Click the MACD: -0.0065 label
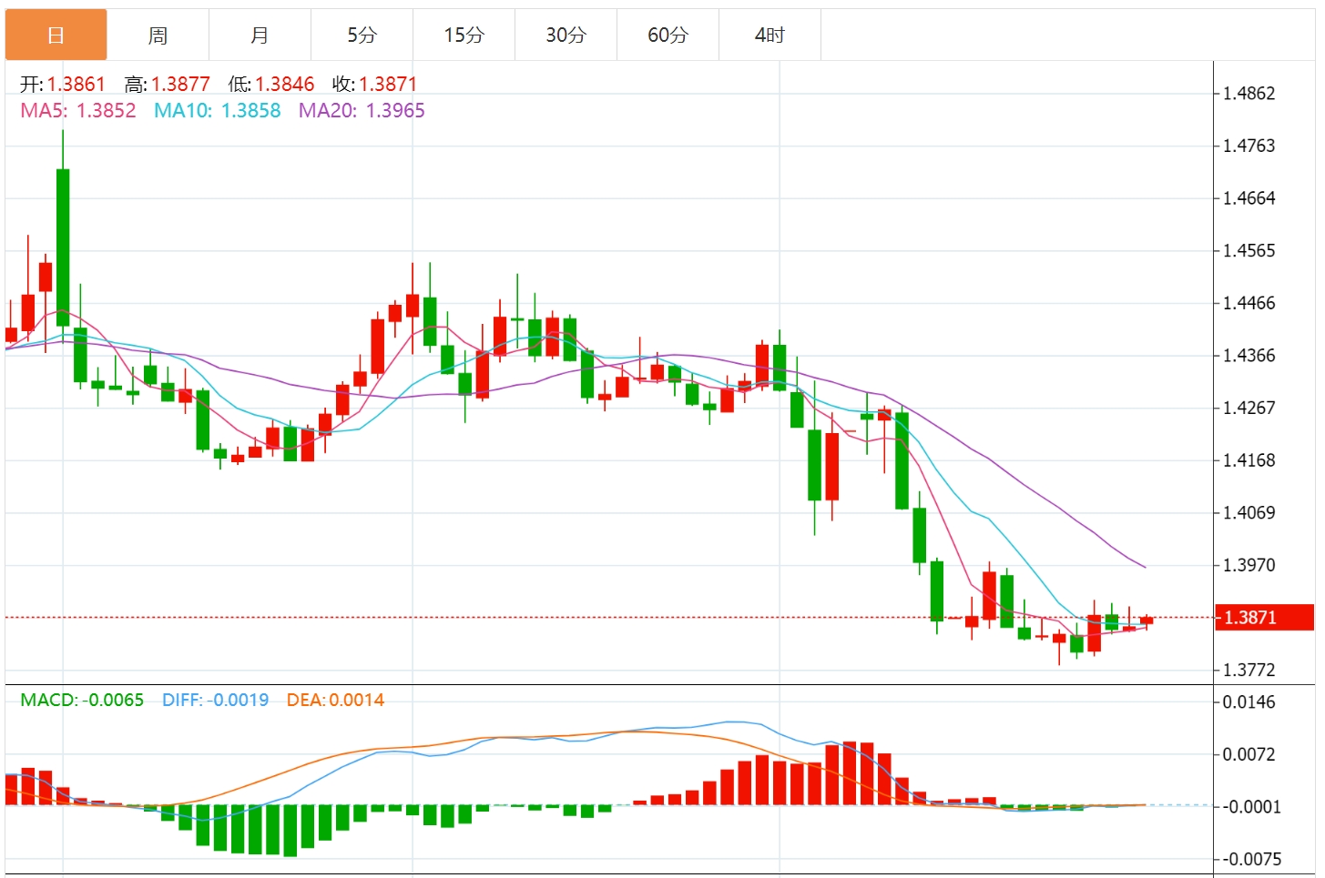 click(82, 700)
